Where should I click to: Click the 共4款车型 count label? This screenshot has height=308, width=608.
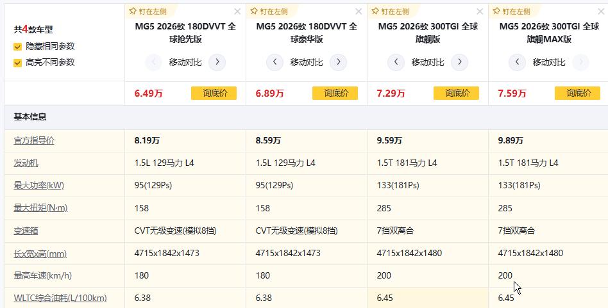tap(33, 29)
